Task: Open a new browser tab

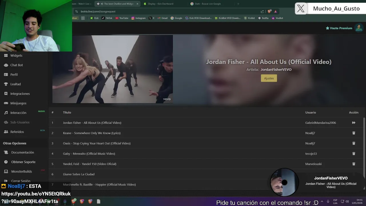Action: [x=238, y=4]
